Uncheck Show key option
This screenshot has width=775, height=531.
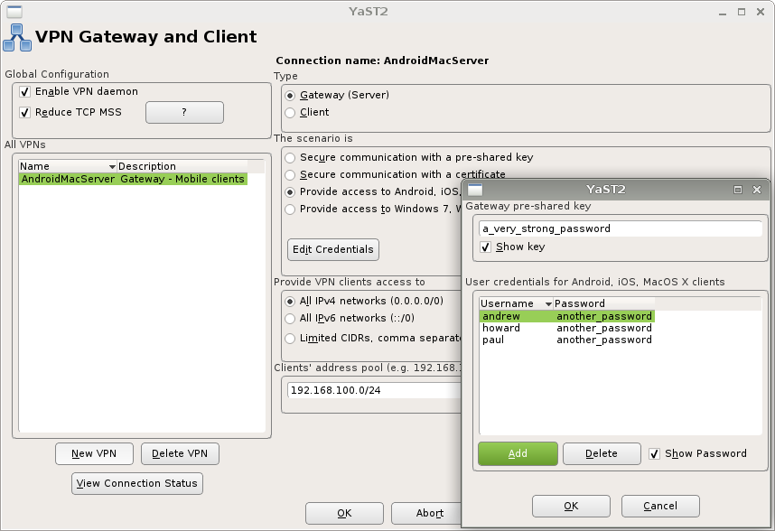(486, 247)
